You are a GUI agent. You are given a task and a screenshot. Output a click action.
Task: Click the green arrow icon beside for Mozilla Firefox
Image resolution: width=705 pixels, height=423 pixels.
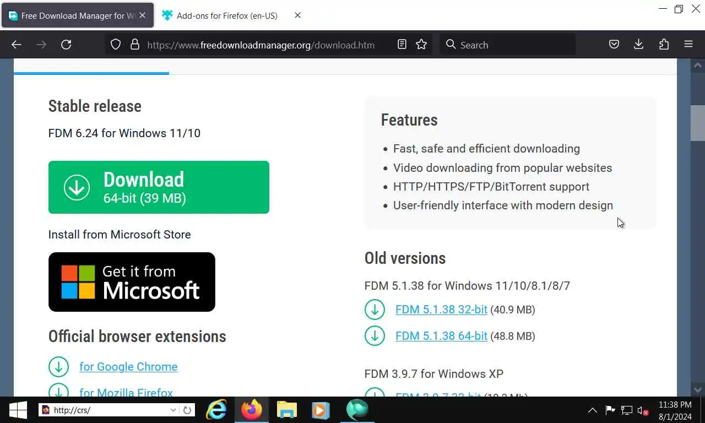click(58, 391)
